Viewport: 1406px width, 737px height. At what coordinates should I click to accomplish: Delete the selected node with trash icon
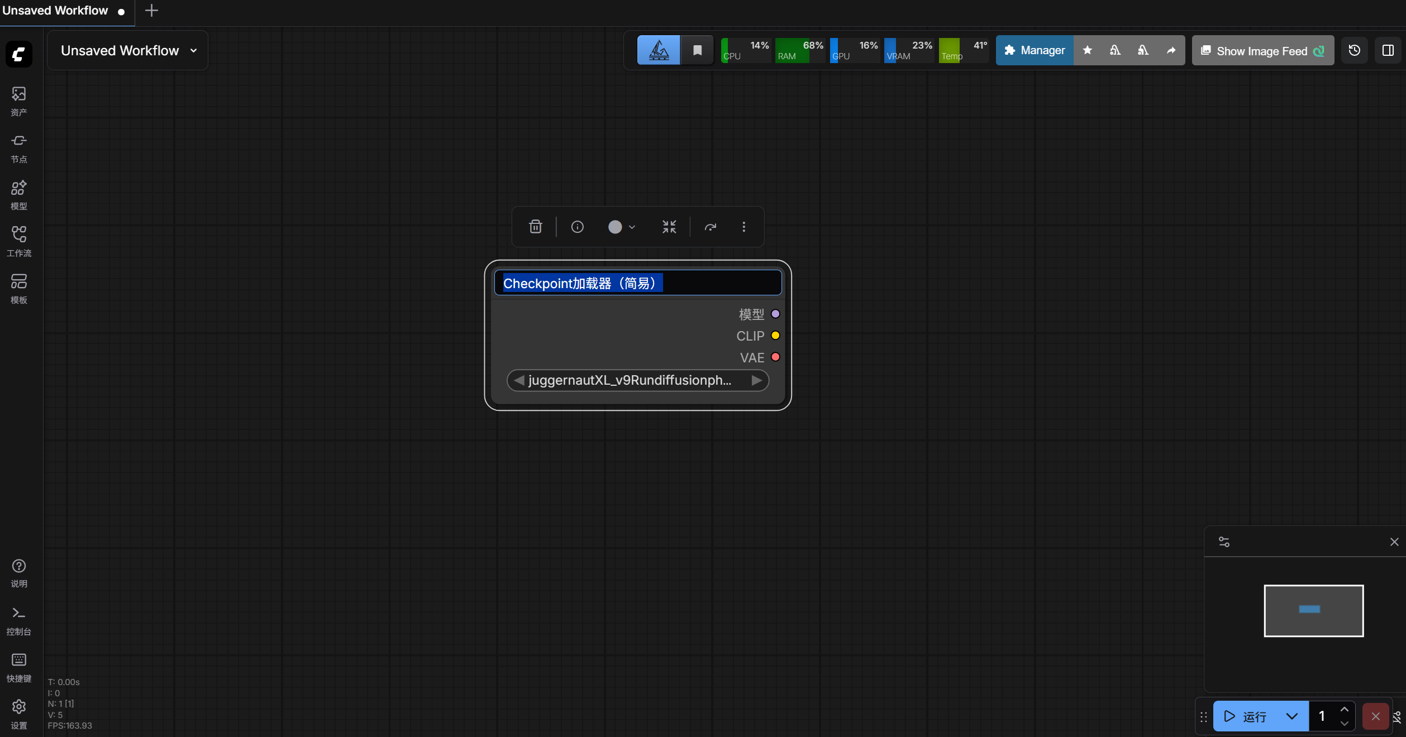535,227
